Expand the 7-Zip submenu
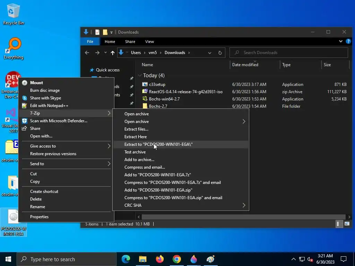355x266 pixels. [66, 113]
